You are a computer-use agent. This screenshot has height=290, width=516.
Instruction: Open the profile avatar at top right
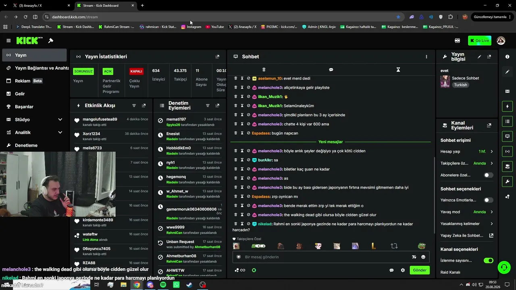pyautogui.click(x=501, y=41)
